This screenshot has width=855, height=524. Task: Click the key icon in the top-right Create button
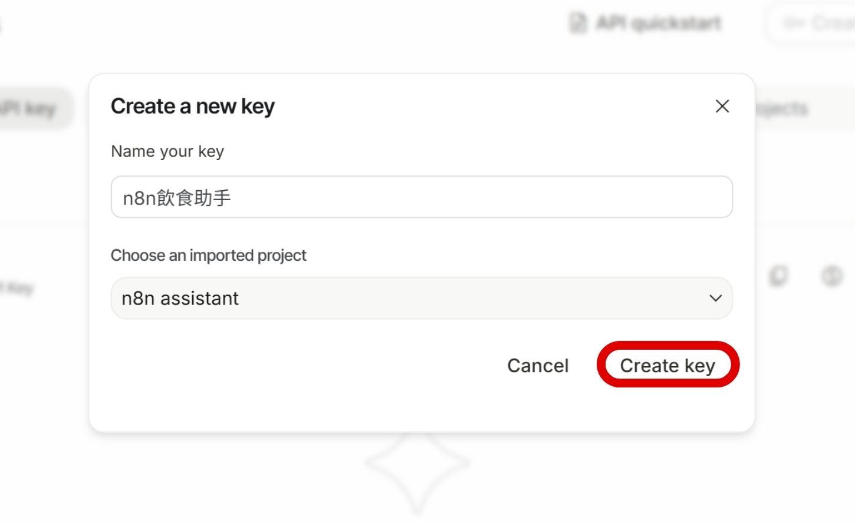pos(794,24)
